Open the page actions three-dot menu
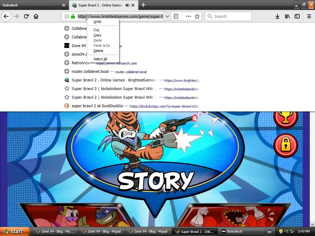 189,16
